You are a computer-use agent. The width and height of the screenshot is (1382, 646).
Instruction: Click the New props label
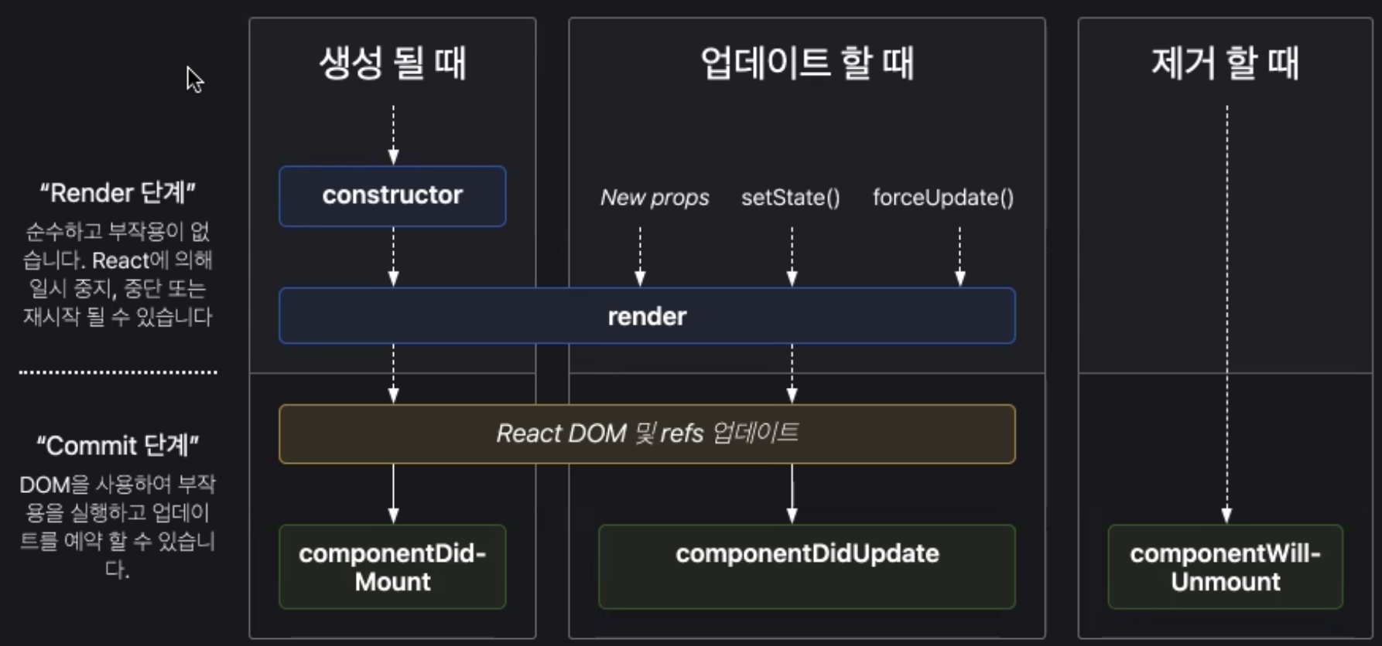click(x=655, y=198)
